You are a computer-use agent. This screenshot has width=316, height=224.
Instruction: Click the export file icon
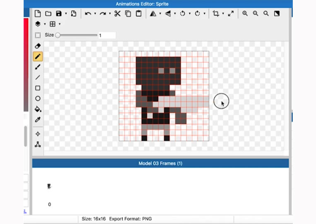tap(74, 14)
